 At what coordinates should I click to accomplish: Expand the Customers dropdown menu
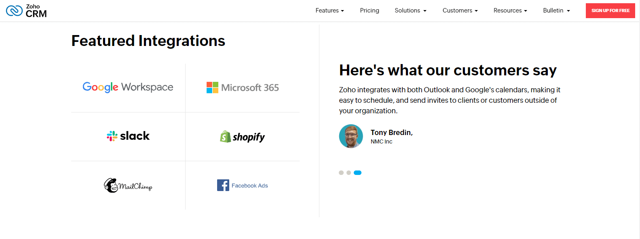(460, 10)
